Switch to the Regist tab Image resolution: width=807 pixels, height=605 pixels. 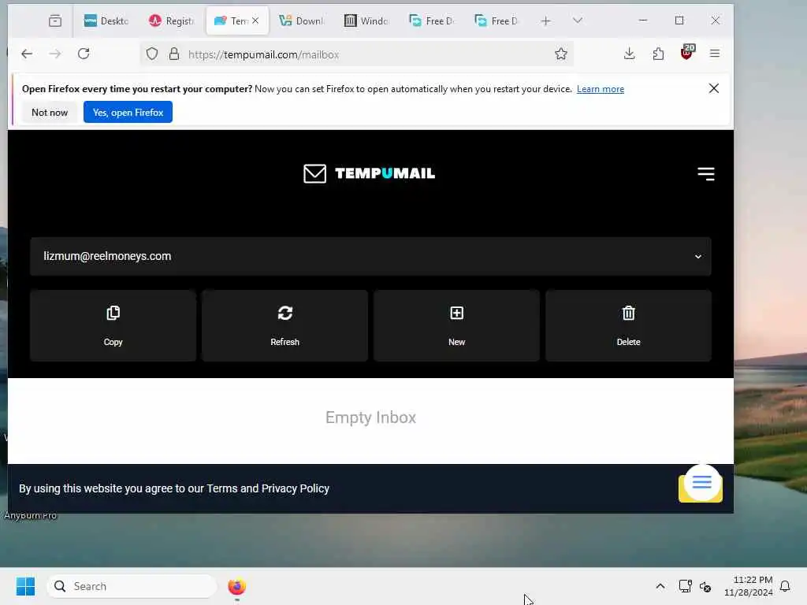tap(171, 21)
